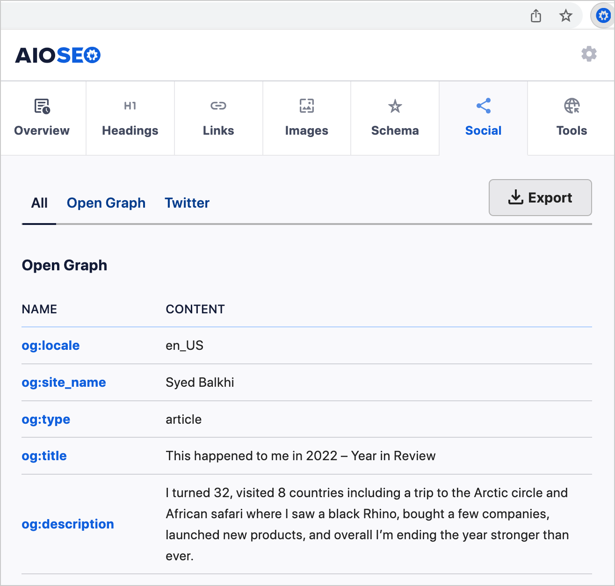Export the social meta data
This screenshot has height=586, width=615.
pos(540,197)
